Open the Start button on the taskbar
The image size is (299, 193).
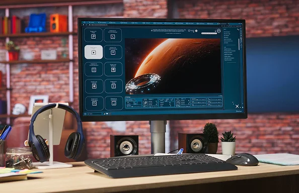coord(85,114)
